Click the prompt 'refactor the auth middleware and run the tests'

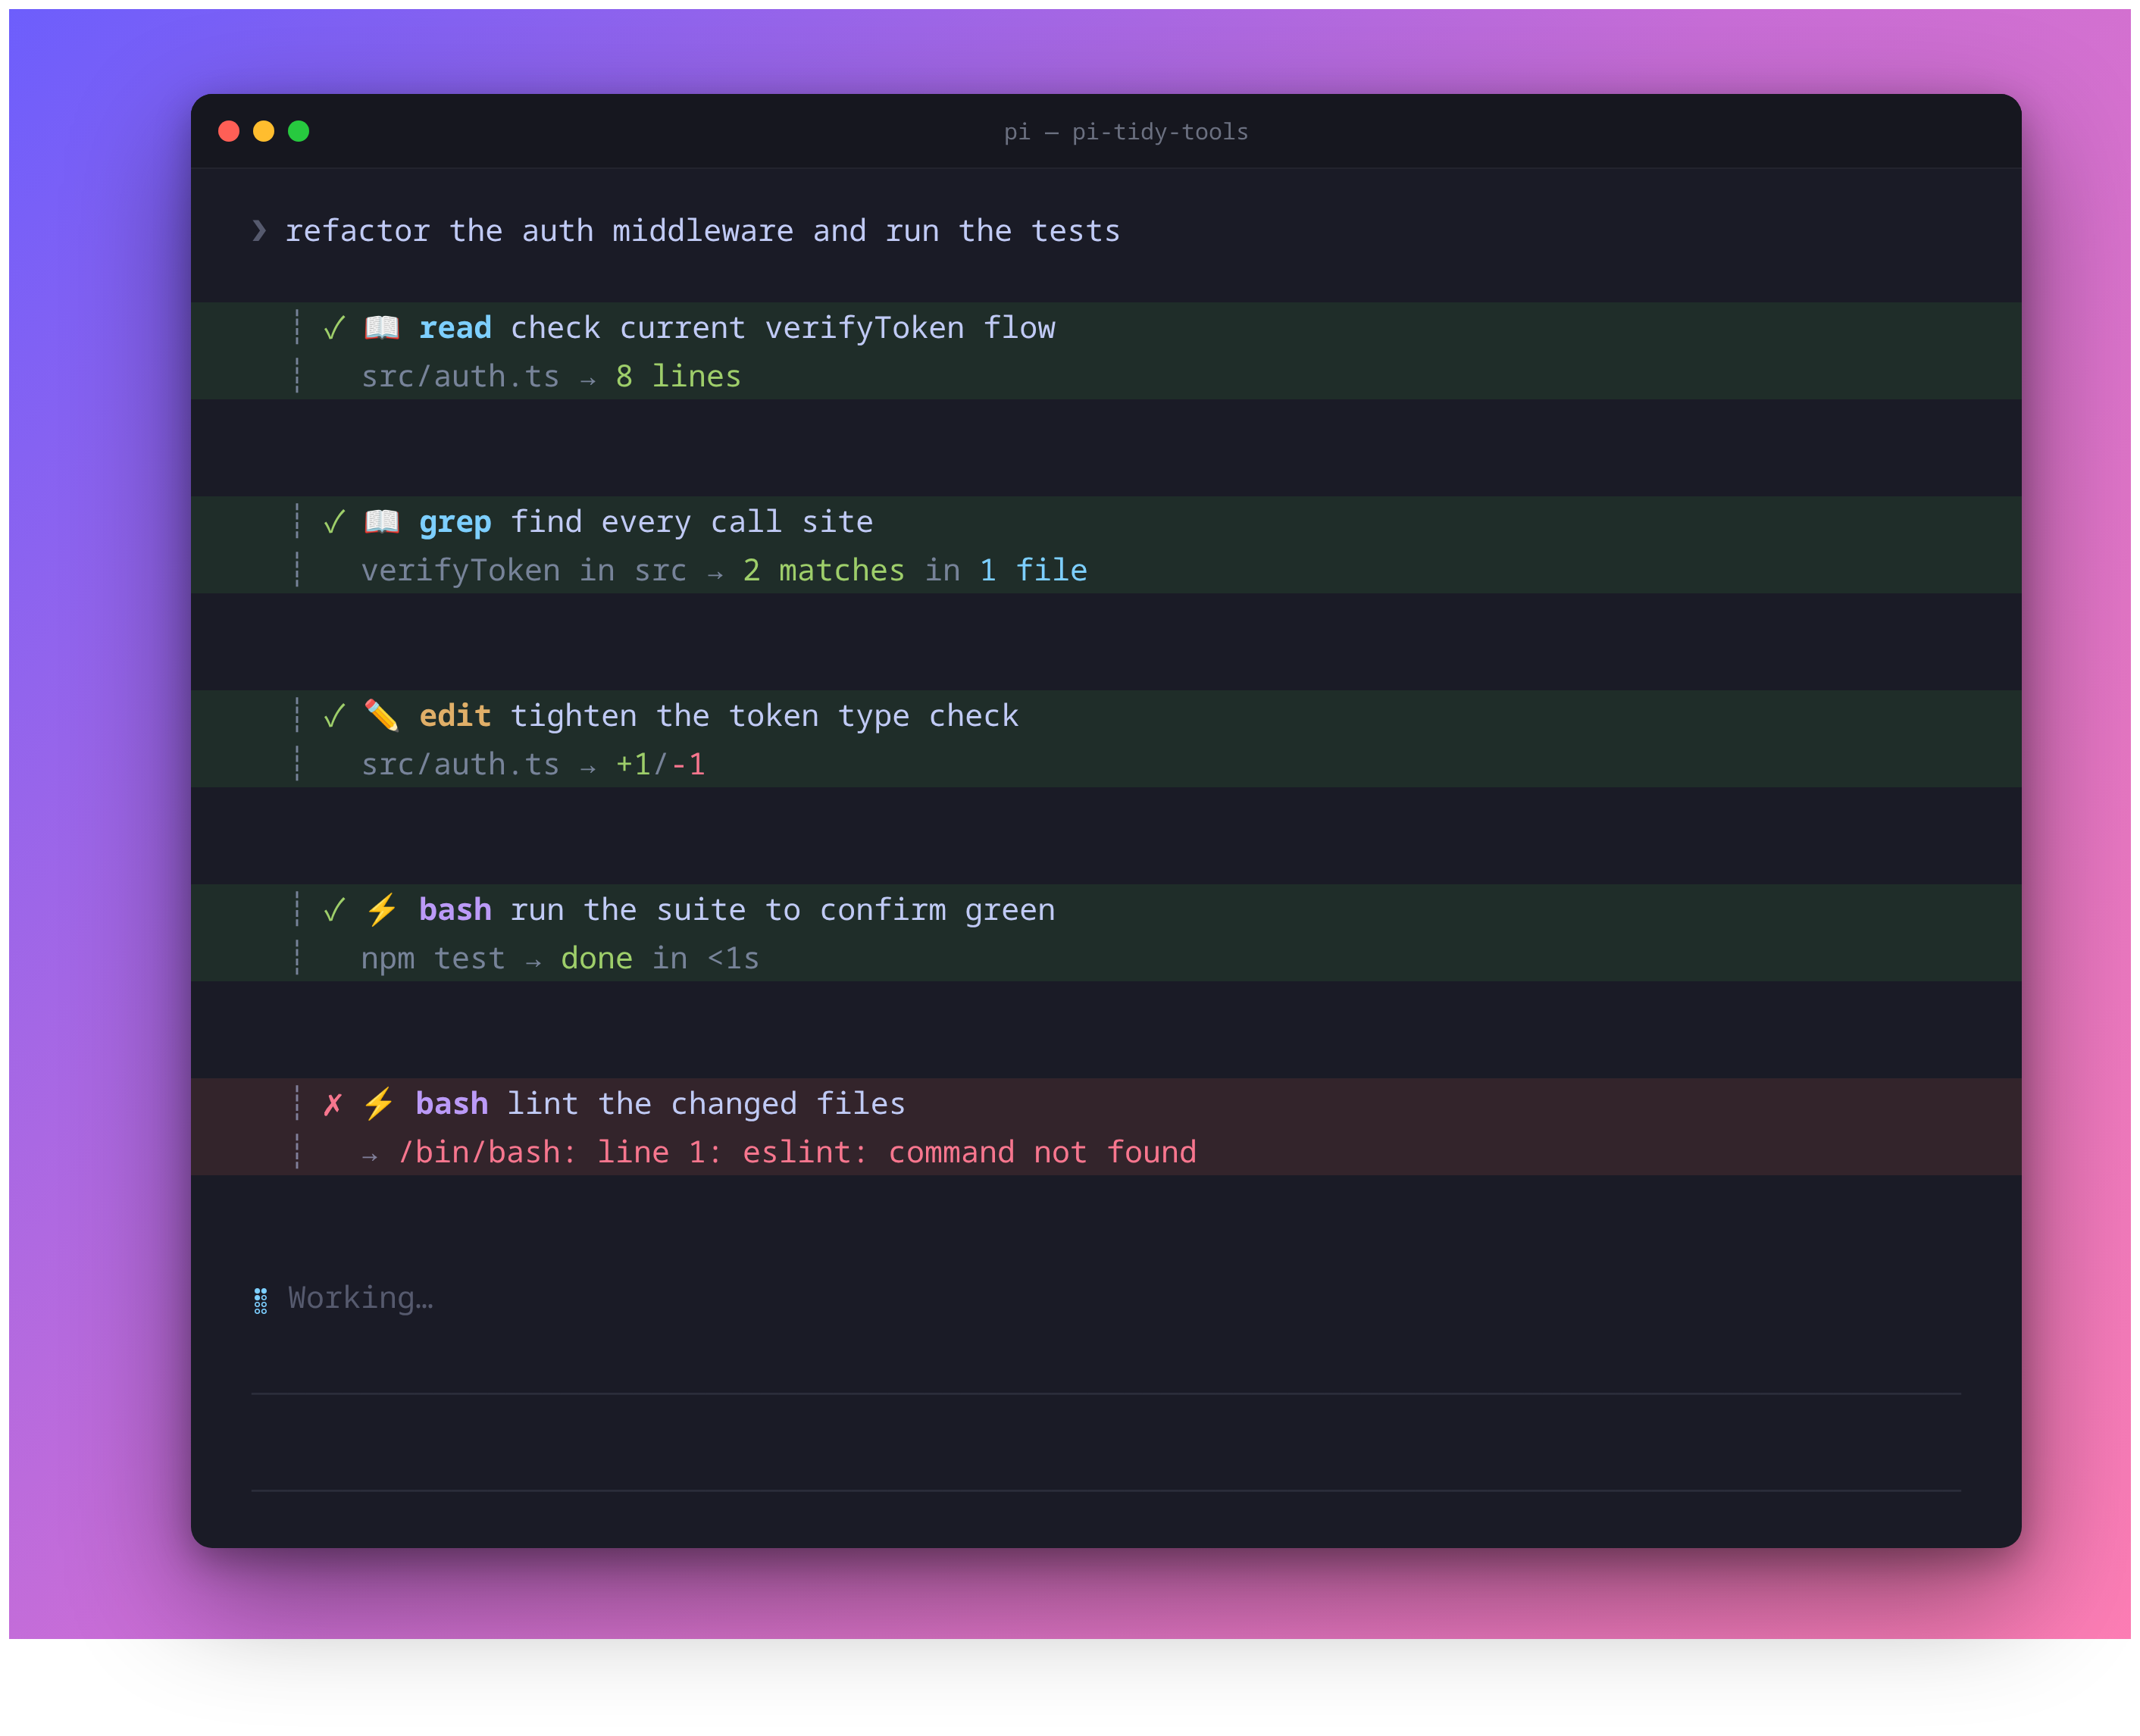coord(703,231)
